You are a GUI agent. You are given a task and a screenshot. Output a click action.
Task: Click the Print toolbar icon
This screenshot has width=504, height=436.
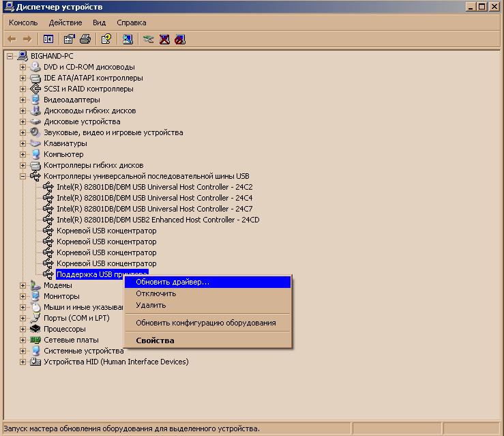pos(85,40)
